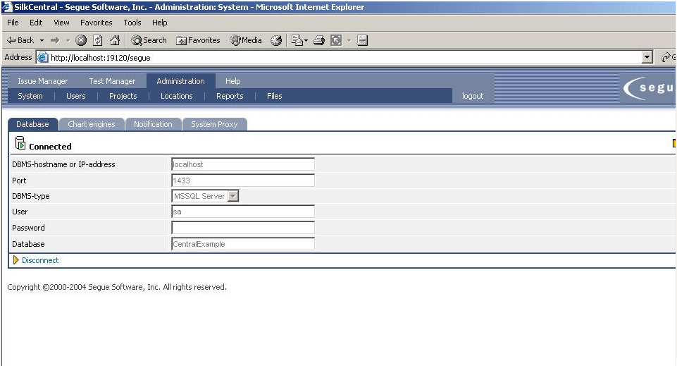Screen dimensions: 677x366
Task: Switch to Test Manager module
Action: (x=112, y=81)
